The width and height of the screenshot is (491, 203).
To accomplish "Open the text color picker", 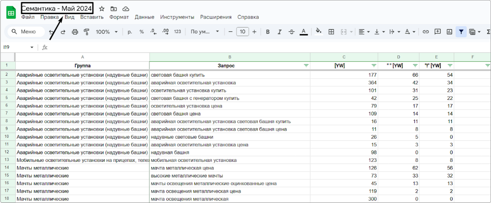I will click(304, 32).
